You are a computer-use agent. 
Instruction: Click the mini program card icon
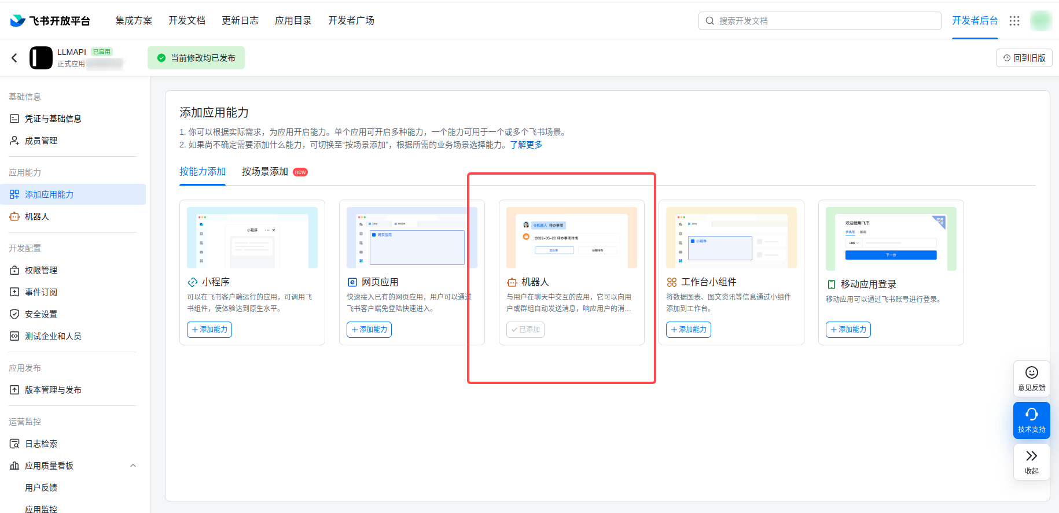(x=193, y=282)
